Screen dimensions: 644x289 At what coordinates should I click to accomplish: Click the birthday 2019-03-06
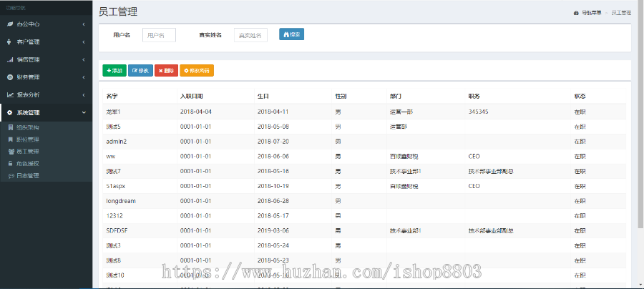pos(273,231)
